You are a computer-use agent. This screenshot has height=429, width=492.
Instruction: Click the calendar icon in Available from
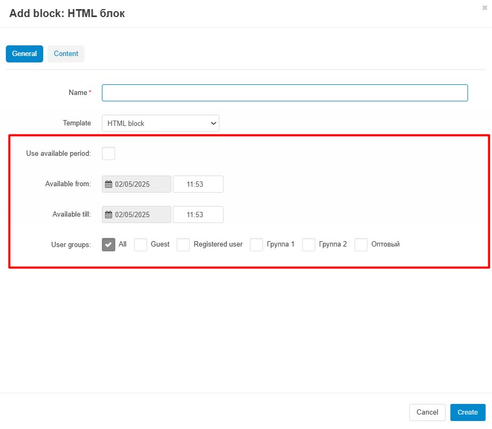[108, 184]
